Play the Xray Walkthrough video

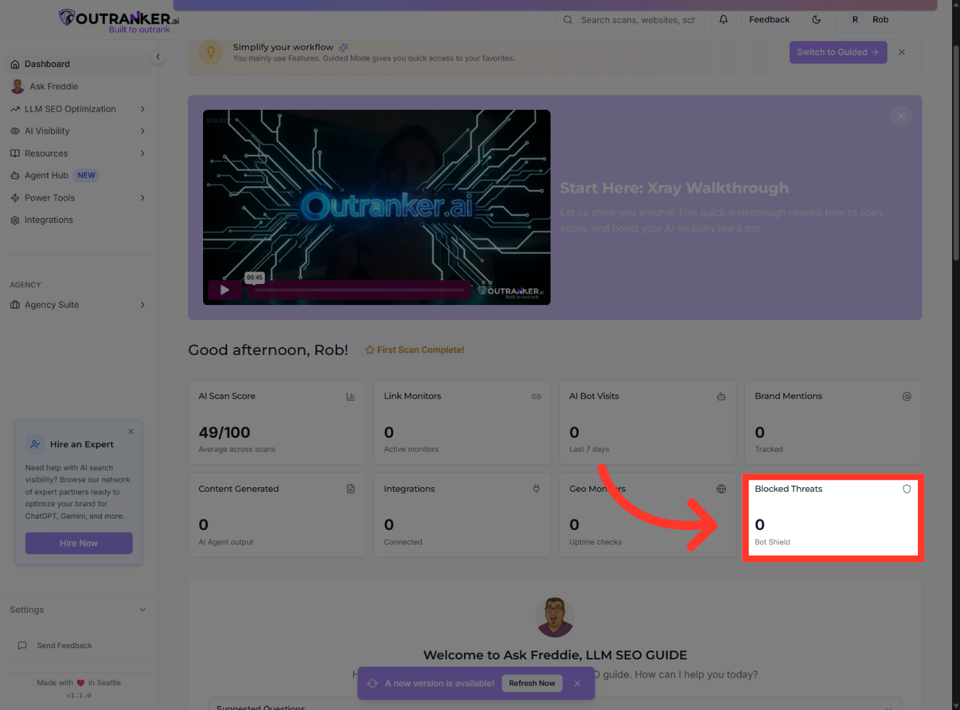[225, 290]
